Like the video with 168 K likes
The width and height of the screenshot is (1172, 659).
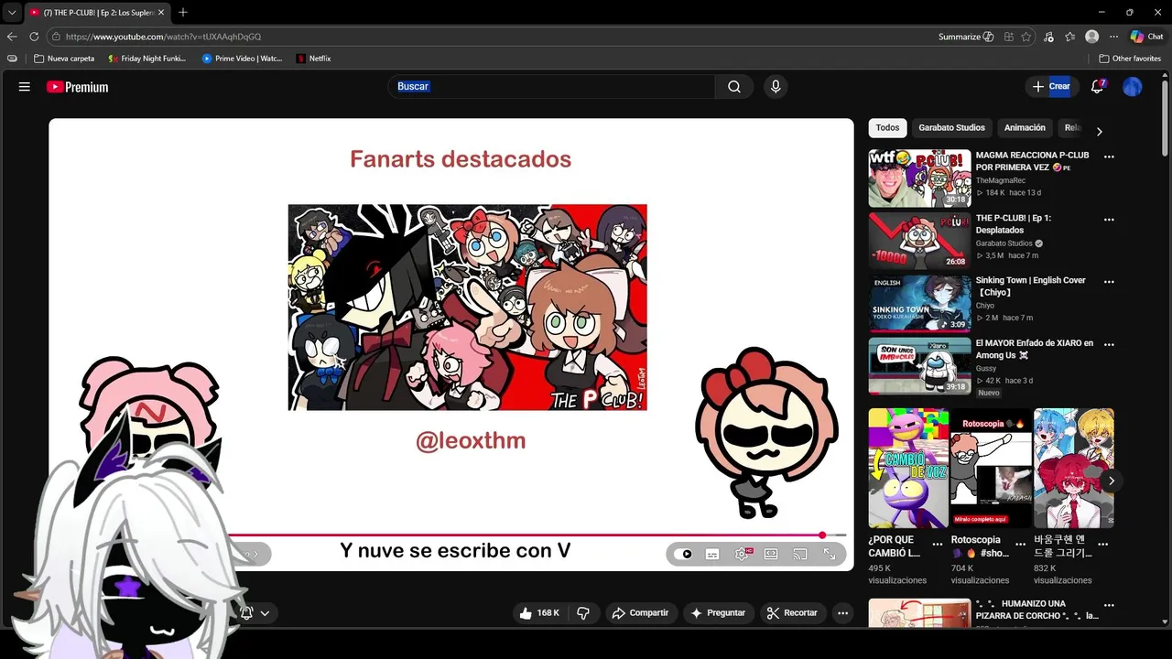coord(539,613)
